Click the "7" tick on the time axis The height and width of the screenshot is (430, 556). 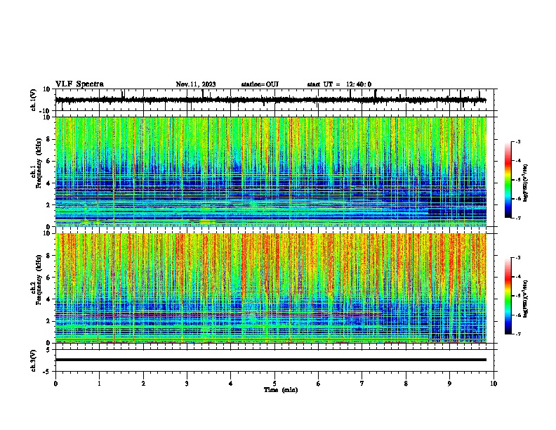pyautogui.click(x=362, y=384)
